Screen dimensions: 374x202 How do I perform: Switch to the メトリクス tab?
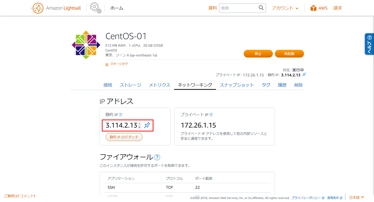pyautogui.click(x=159, y=85)
